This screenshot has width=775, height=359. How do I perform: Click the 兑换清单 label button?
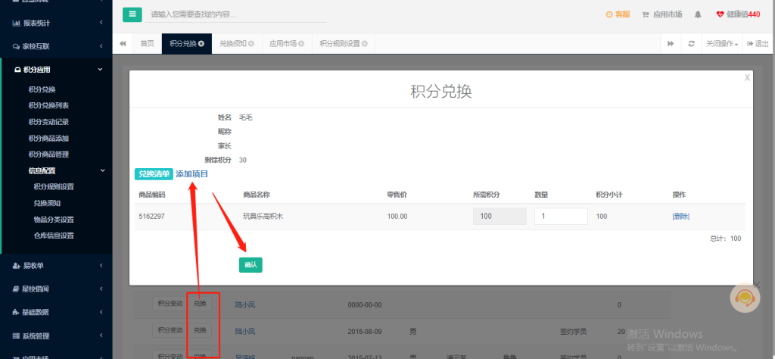coord(154,174)
